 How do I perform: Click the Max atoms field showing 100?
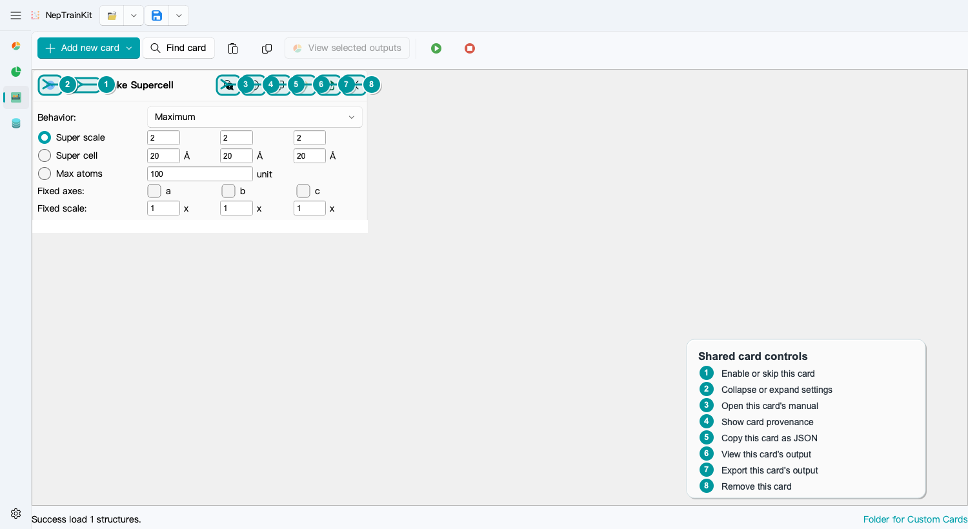[200, 174]
